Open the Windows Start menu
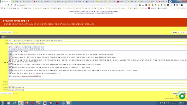 tap(3, 103)
